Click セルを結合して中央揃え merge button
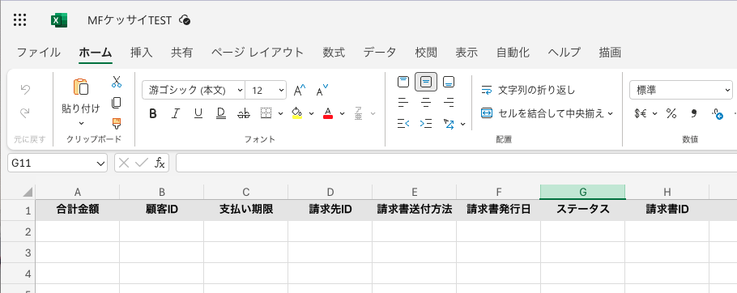 tap(543, 113)
